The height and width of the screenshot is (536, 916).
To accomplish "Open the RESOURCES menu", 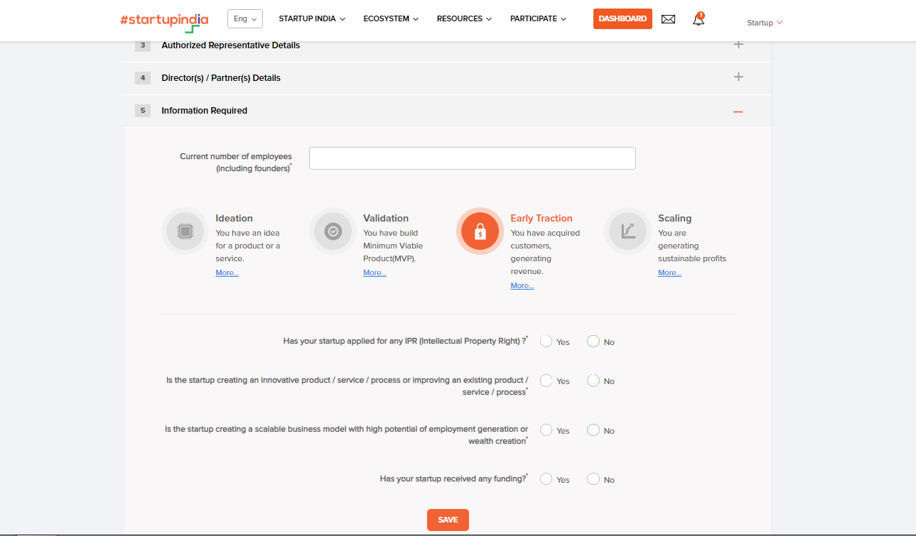I will click(x=463, y=18).
